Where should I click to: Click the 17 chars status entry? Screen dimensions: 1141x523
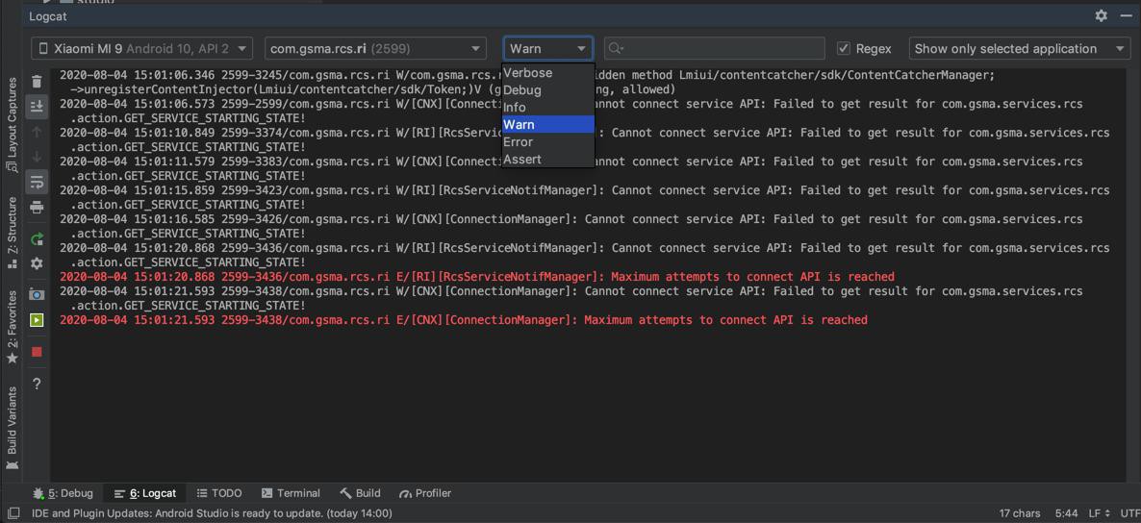point(1020,513)
